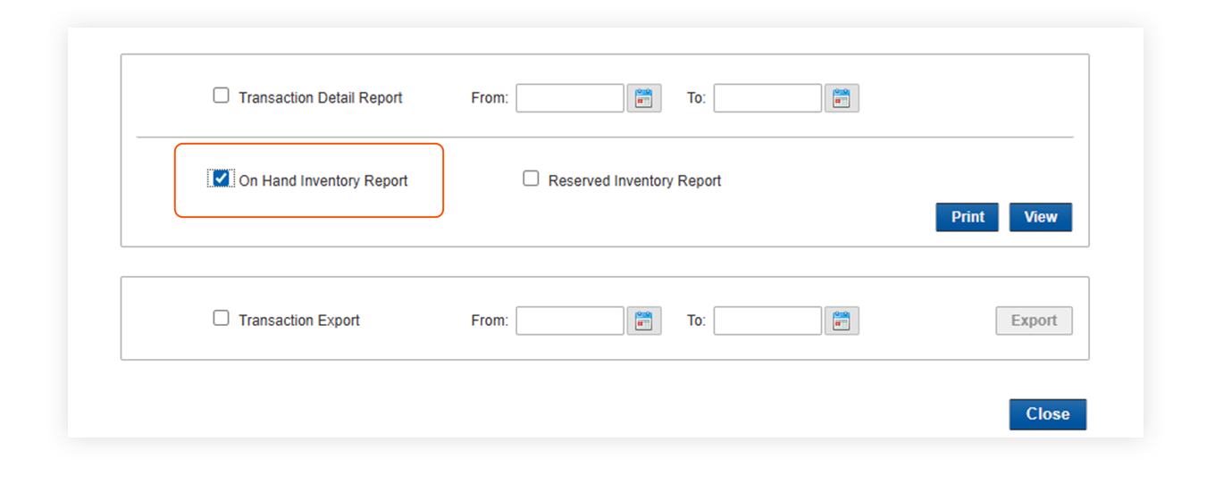Focus the Transaction Export To date field

pos(767,321)
